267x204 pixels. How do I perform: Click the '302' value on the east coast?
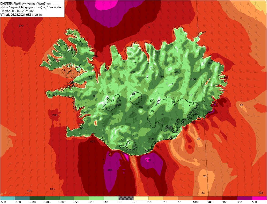[226, 77]
